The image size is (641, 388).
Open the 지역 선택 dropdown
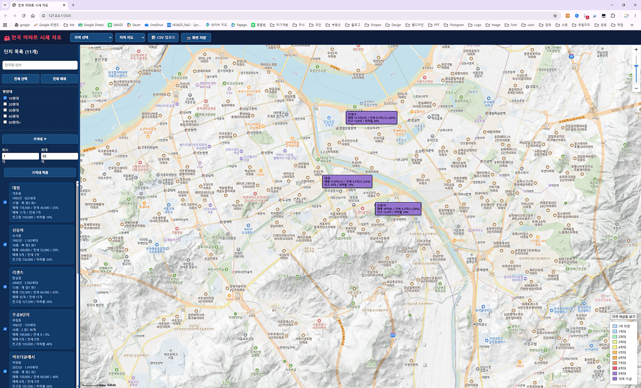(91, 37)
